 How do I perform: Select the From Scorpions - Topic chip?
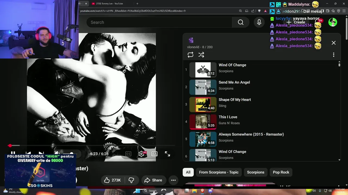click(x=219, y=172)
